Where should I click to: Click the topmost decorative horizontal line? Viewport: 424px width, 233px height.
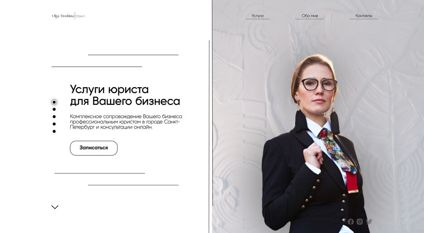(x=133, y=55)
